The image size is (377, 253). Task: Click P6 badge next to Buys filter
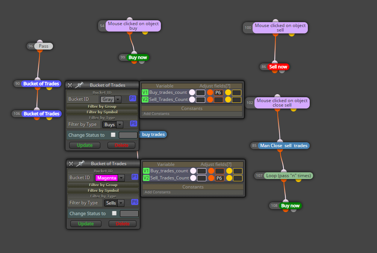coord(133,123)
